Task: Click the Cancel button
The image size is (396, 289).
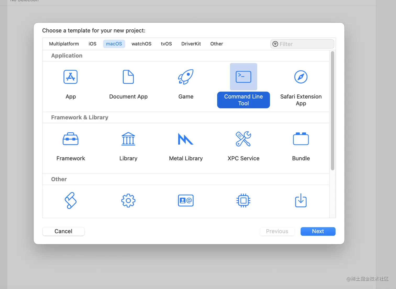Action: (x=63, y=231)
